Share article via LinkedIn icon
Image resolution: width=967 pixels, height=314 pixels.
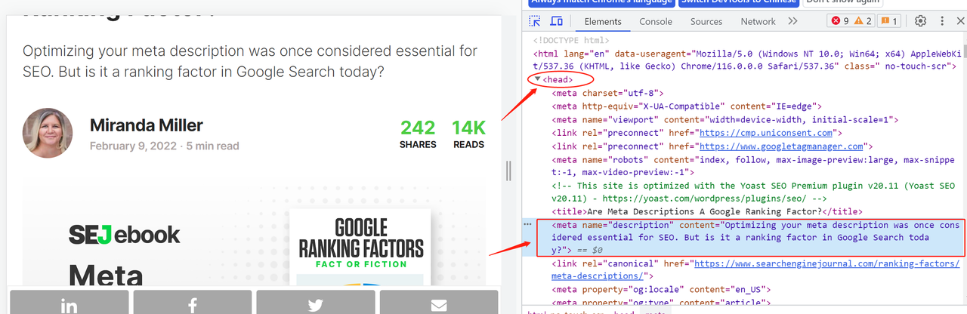click(69, 304)
